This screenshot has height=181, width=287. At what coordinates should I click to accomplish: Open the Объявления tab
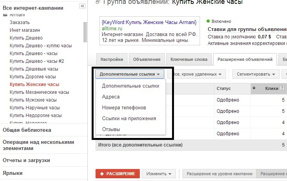coord(146,59)
